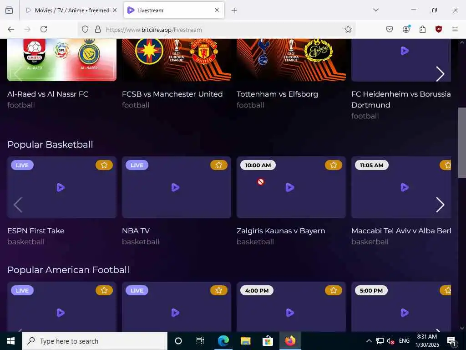Close the Livestream tab
The height and width of the screenshot is (350, 466).
(217, 10)
